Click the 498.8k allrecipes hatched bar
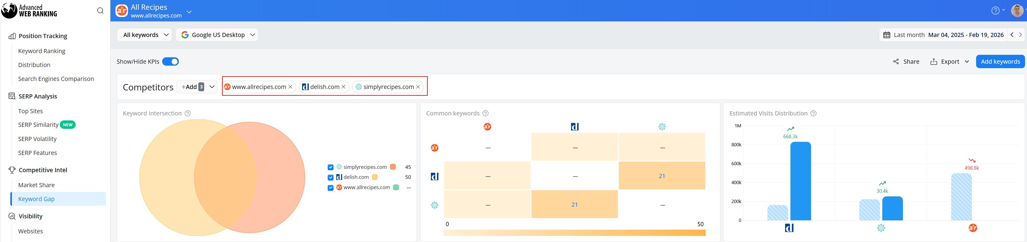This screenshot has width=1027, height=242. pyautogui.click(x=961, y=197)
